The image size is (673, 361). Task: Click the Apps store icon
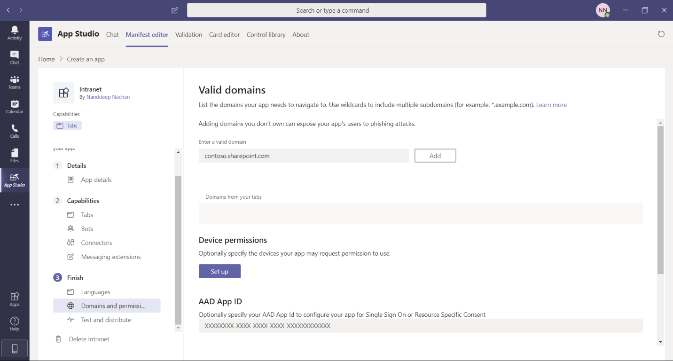[x=15, y=299]
